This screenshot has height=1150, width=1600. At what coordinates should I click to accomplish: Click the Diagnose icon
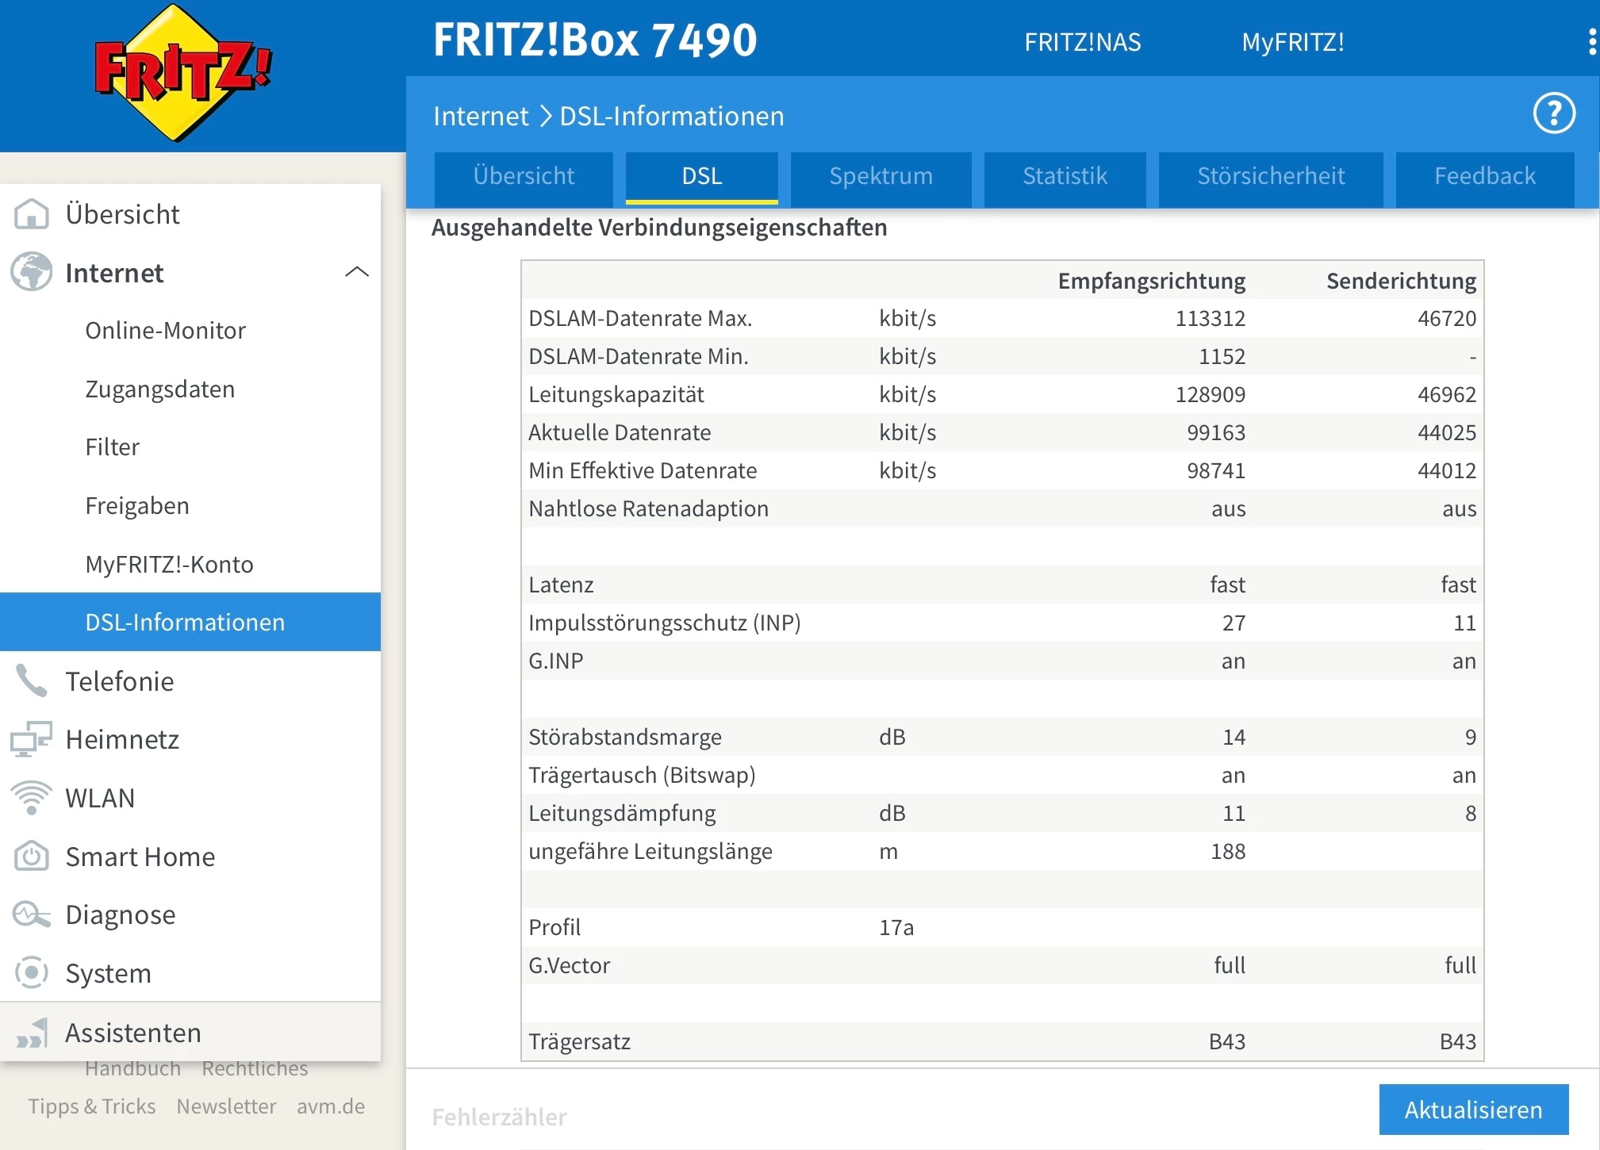click(x=32, y=914)
